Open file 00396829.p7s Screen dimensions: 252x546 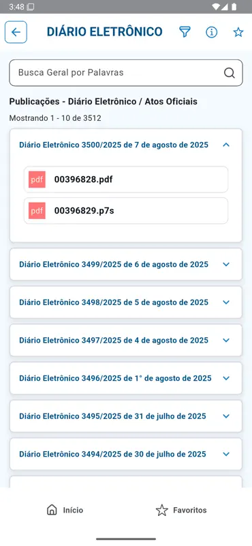coord(126,211)
